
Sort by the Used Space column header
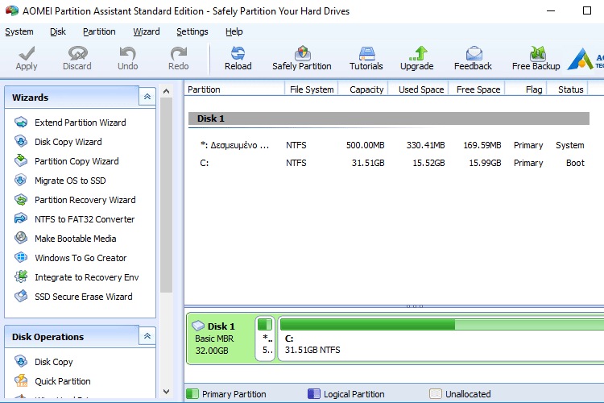418,89
